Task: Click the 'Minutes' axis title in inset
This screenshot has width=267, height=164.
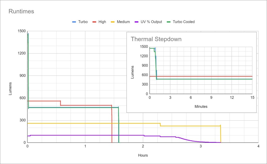Action: (201, 107)
